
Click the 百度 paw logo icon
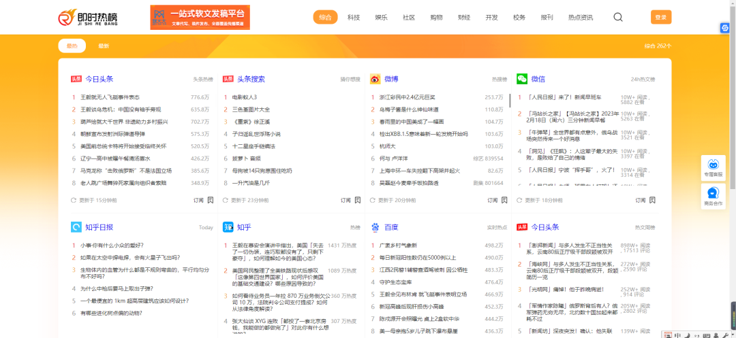(x=375, y=227)
